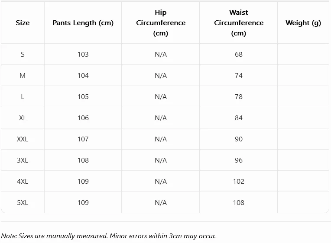
Task: Click the Weight (g) column header
Action: click(303, 23)
